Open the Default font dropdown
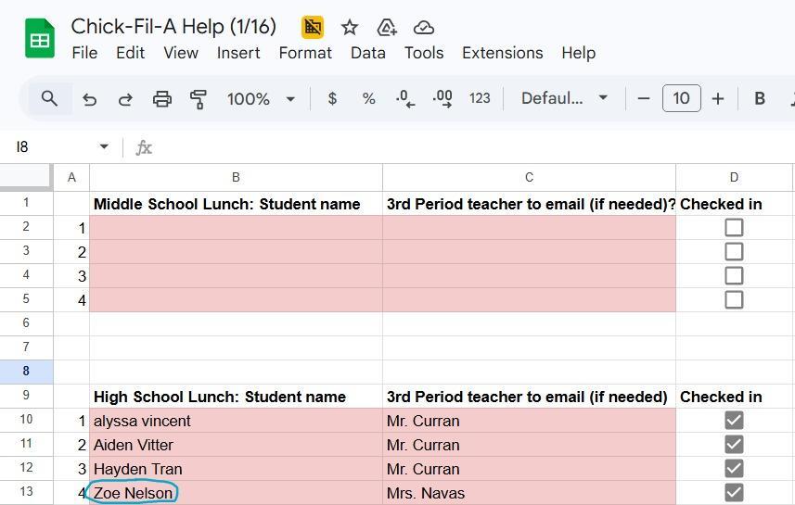This screenshot has width=795, height=505. click(x=564, y=98)
